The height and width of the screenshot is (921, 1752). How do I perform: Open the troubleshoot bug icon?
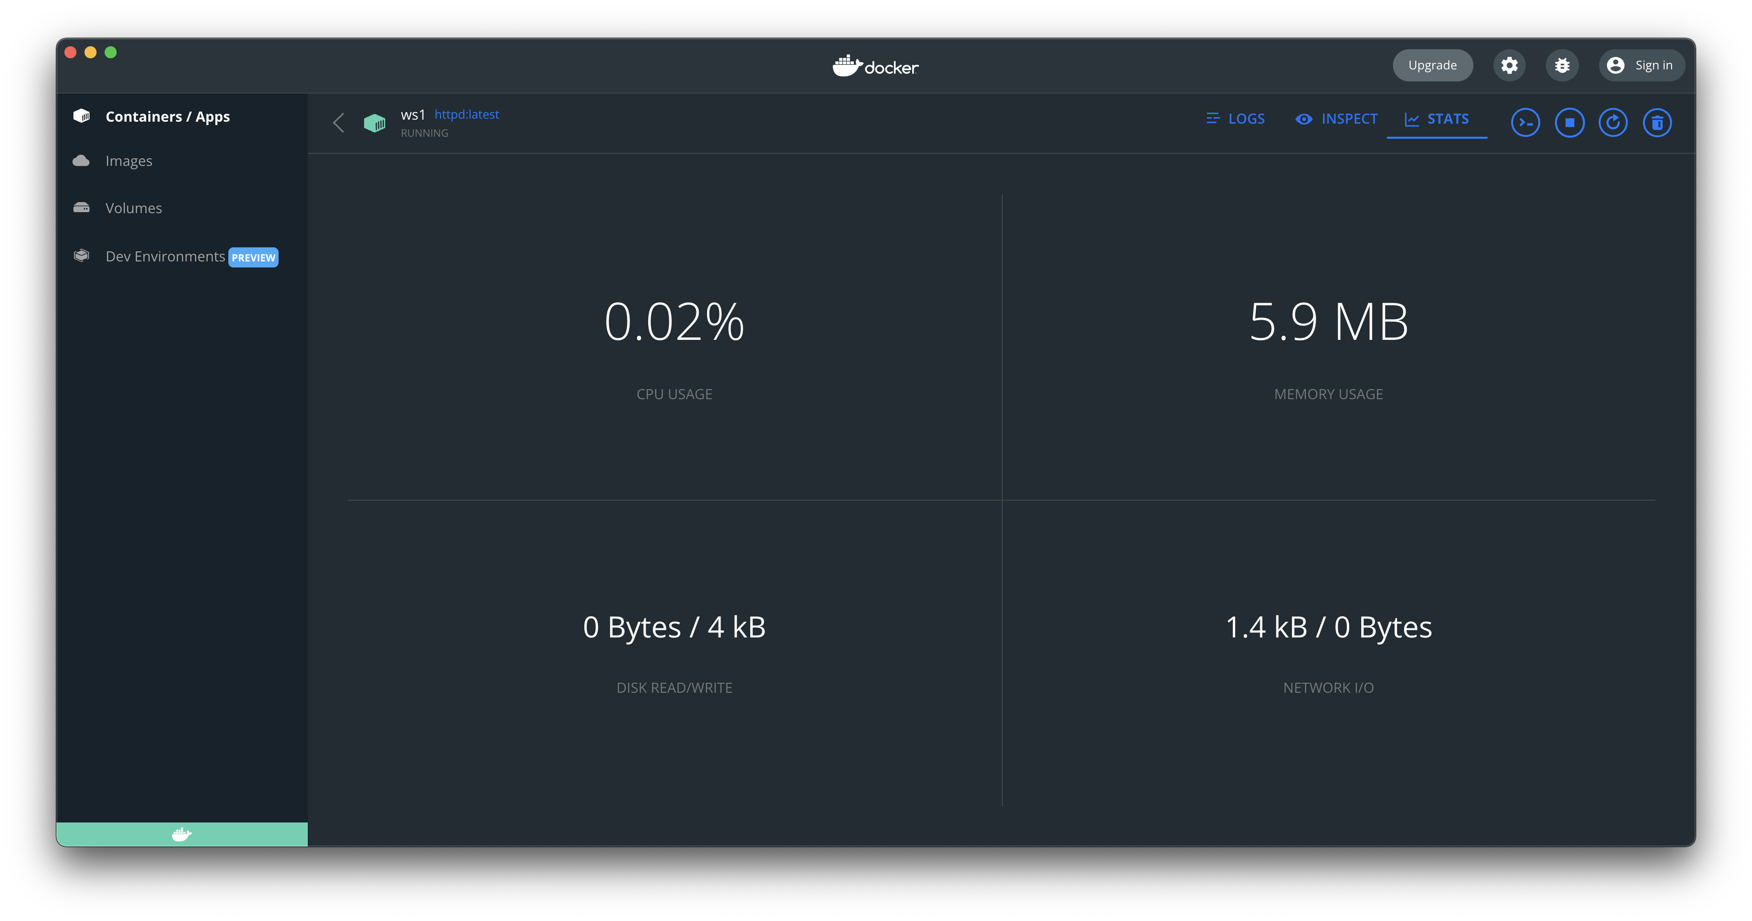(x=1562, y=65)
